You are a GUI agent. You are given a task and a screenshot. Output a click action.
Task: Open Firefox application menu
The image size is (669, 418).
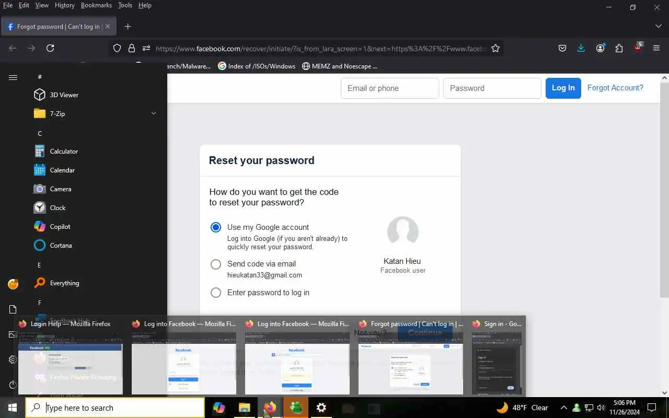[x=656, y=48]
